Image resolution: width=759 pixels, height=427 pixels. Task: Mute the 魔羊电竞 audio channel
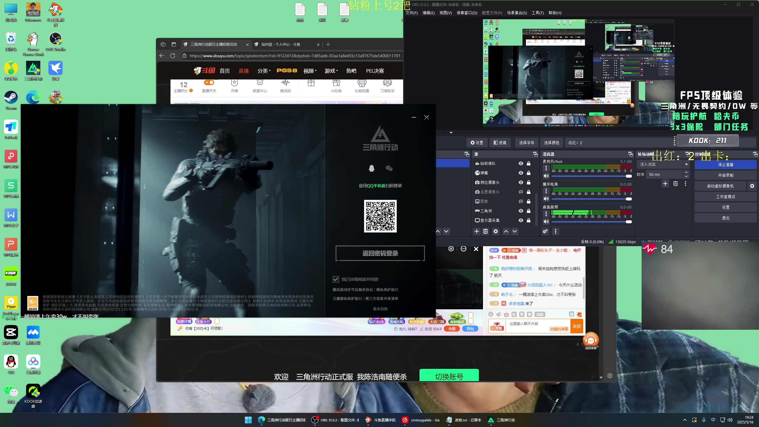(546, 199)
